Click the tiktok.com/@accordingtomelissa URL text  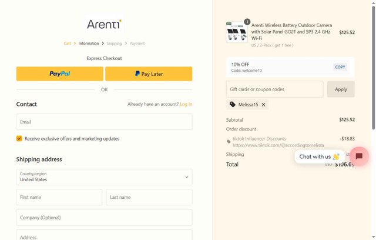coord(278,145)
